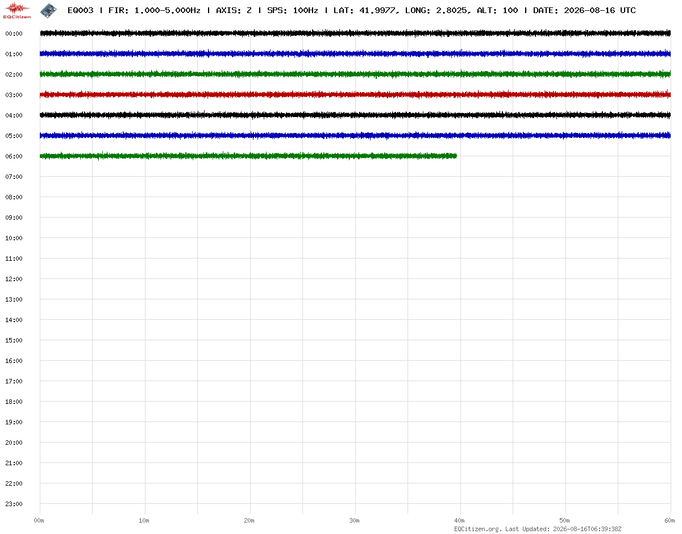Click the 10m minute axis label
This screenshot has width=682, height=534.
tap(144, 520)
